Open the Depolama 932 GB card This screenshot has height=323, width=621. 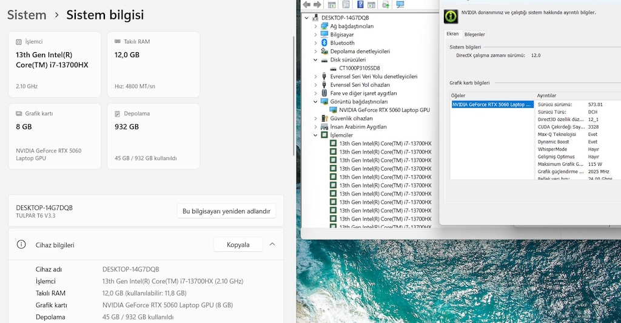point(153,137)
